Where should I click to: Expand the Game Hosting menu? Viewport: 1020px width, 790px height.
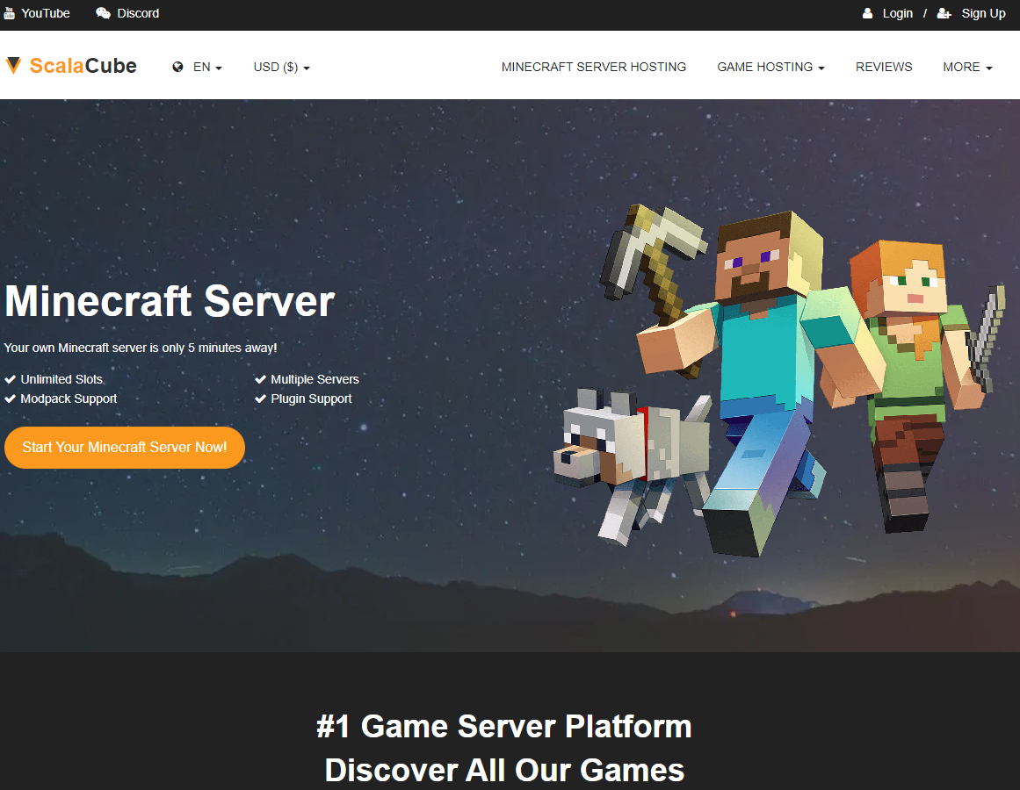770,67
